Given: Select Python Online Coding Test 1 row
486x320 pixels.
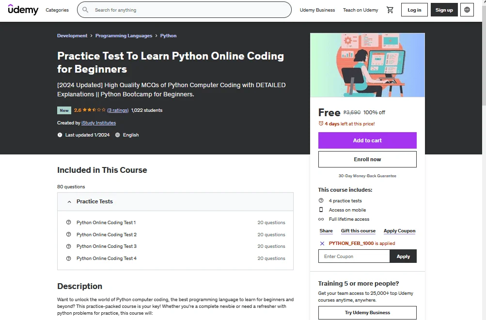Looking at the screenshot, I should pyautogui.click(x=175, y=222).
